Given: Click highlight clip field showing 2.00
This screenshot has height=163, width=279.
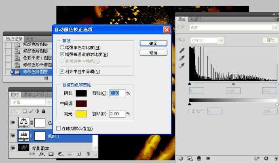Looking at the screenshot, I should point(117,114).
